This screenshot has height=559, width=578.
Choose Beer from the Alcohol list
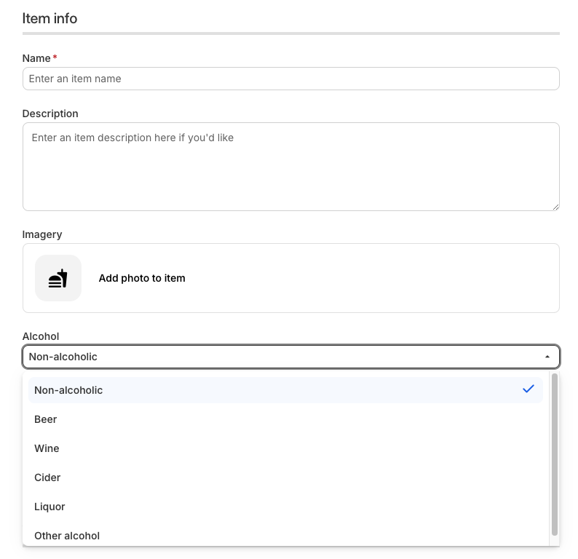pyautogui.click(x=285, y=419)
